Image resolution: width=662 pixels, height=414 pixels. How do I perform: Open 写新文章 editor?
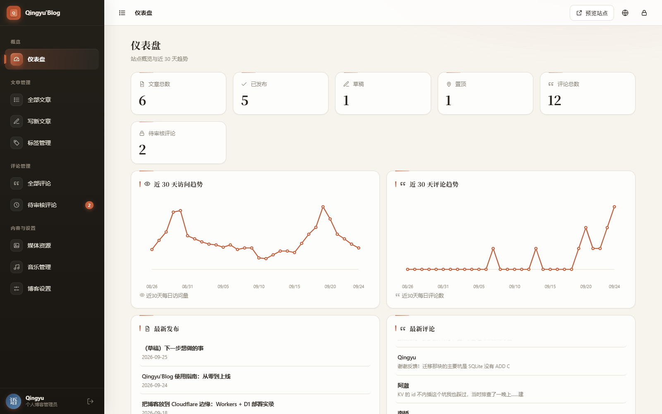tap(52, 121)
